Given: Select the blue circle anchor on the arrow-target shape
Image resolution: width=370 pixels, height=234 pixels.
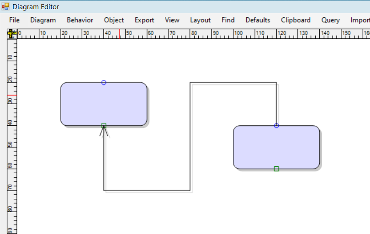Looking at the screenshot, I should 104,83.
